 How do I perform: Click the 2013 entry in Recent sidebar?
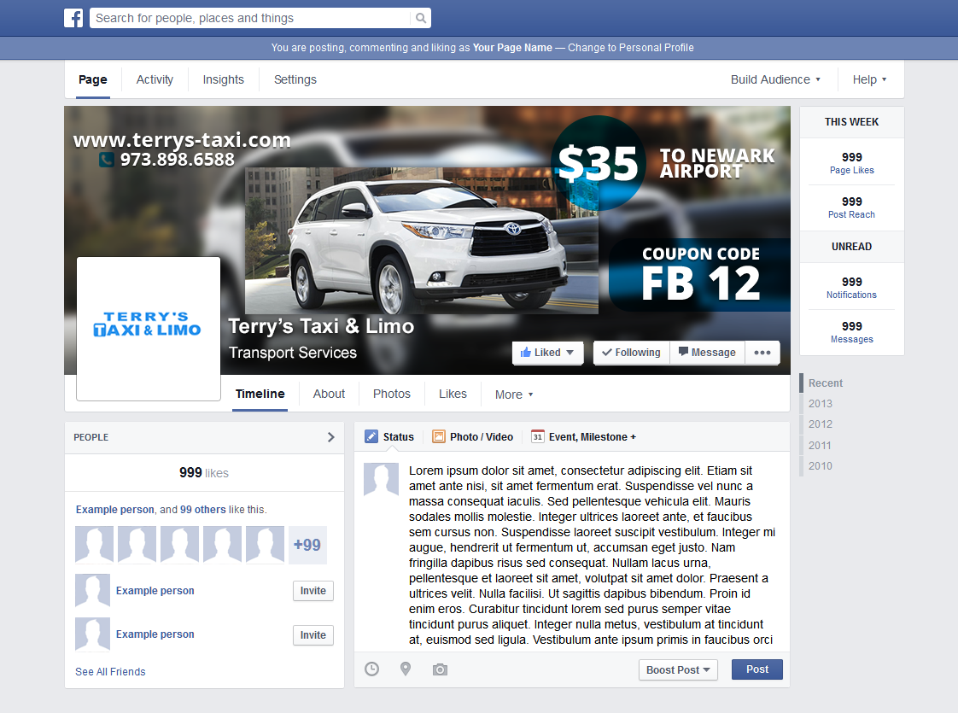(x=820, y=403)
